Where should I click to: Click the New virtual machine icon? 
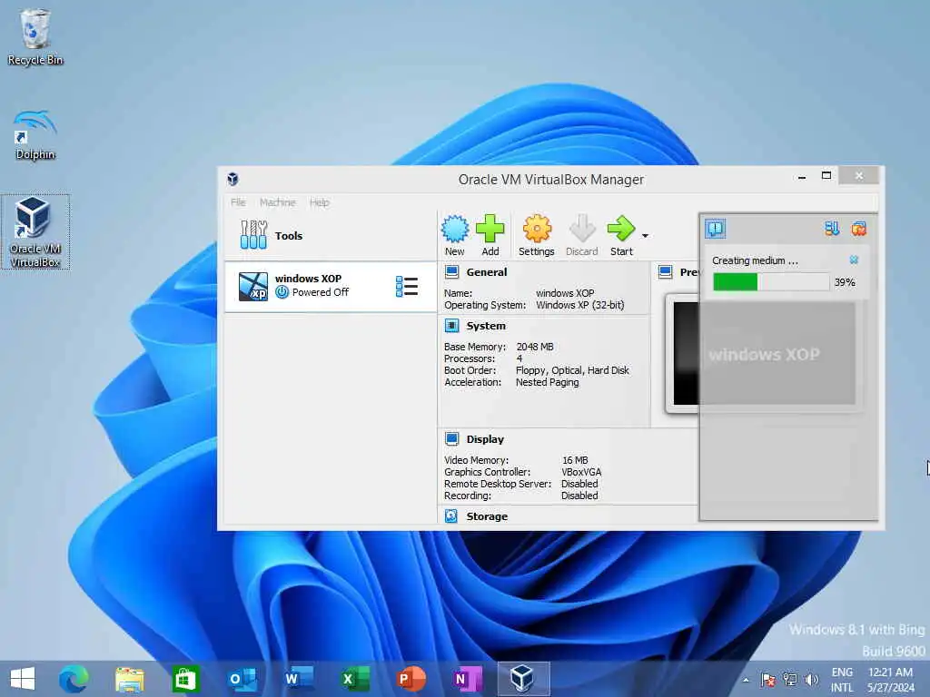pos(455,235)
